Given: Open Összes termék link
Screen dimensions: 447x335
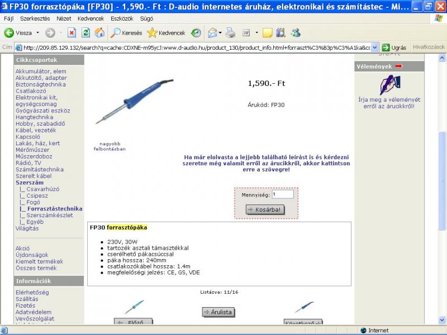Looking at the screenshot, I should pos(36,268).
